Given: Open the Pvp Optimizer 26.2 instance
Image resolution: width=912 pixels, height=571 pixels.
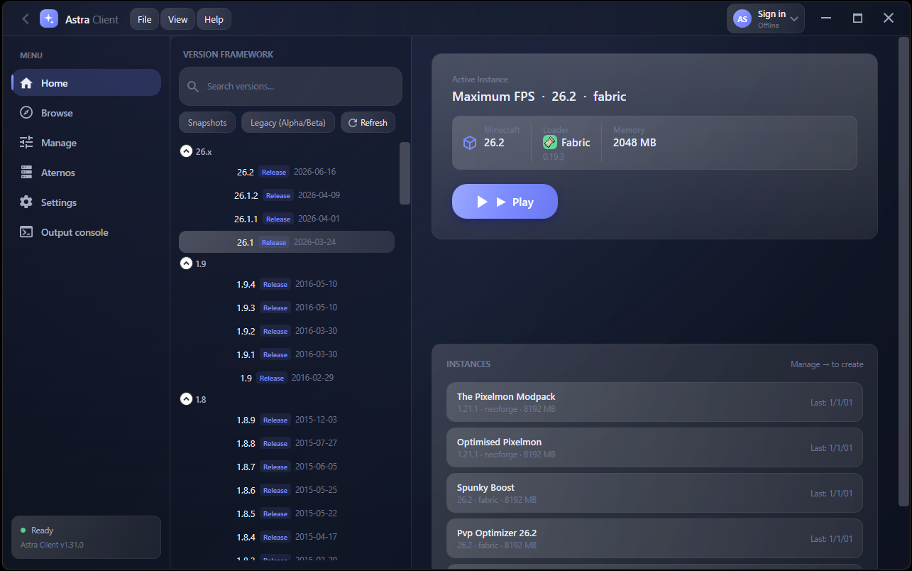Looking at the screenshot, I should [x=654, y=538].
